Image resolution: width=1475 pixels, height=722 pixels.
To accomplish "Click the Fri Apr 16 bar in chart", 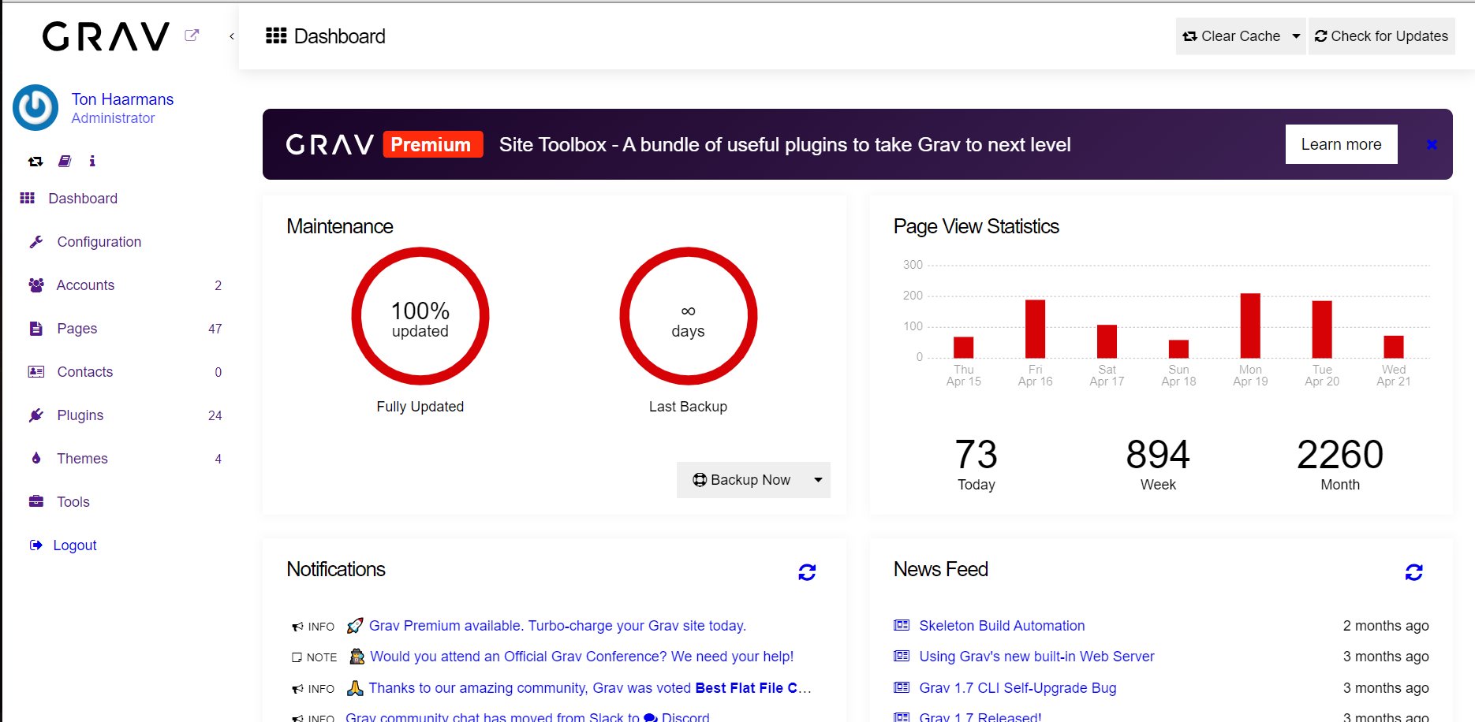I will (1035, 329).
